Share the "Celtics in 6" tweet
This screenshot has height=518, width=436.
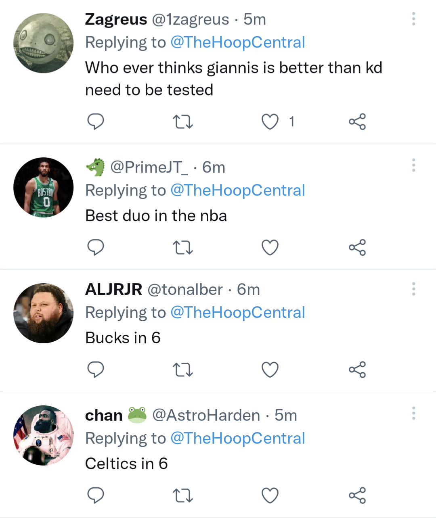(x=357, y=495)
